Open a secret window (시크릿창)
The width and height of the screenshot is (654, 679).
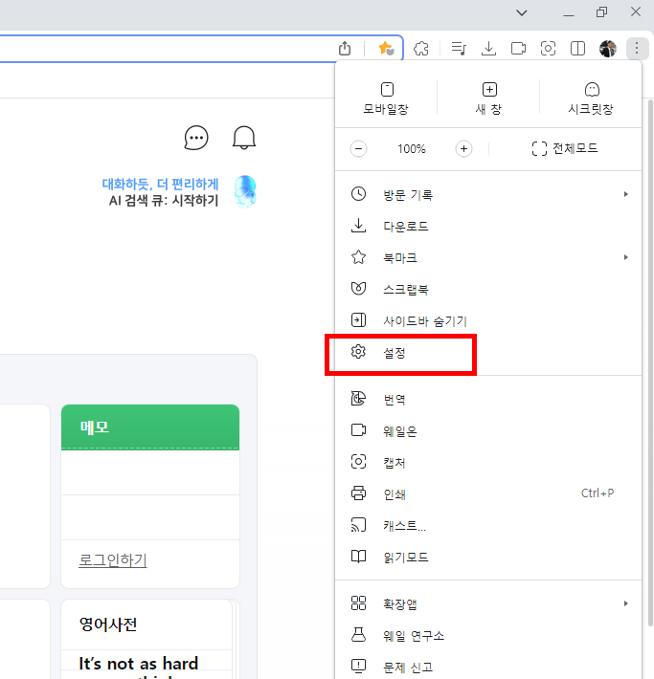591,99
